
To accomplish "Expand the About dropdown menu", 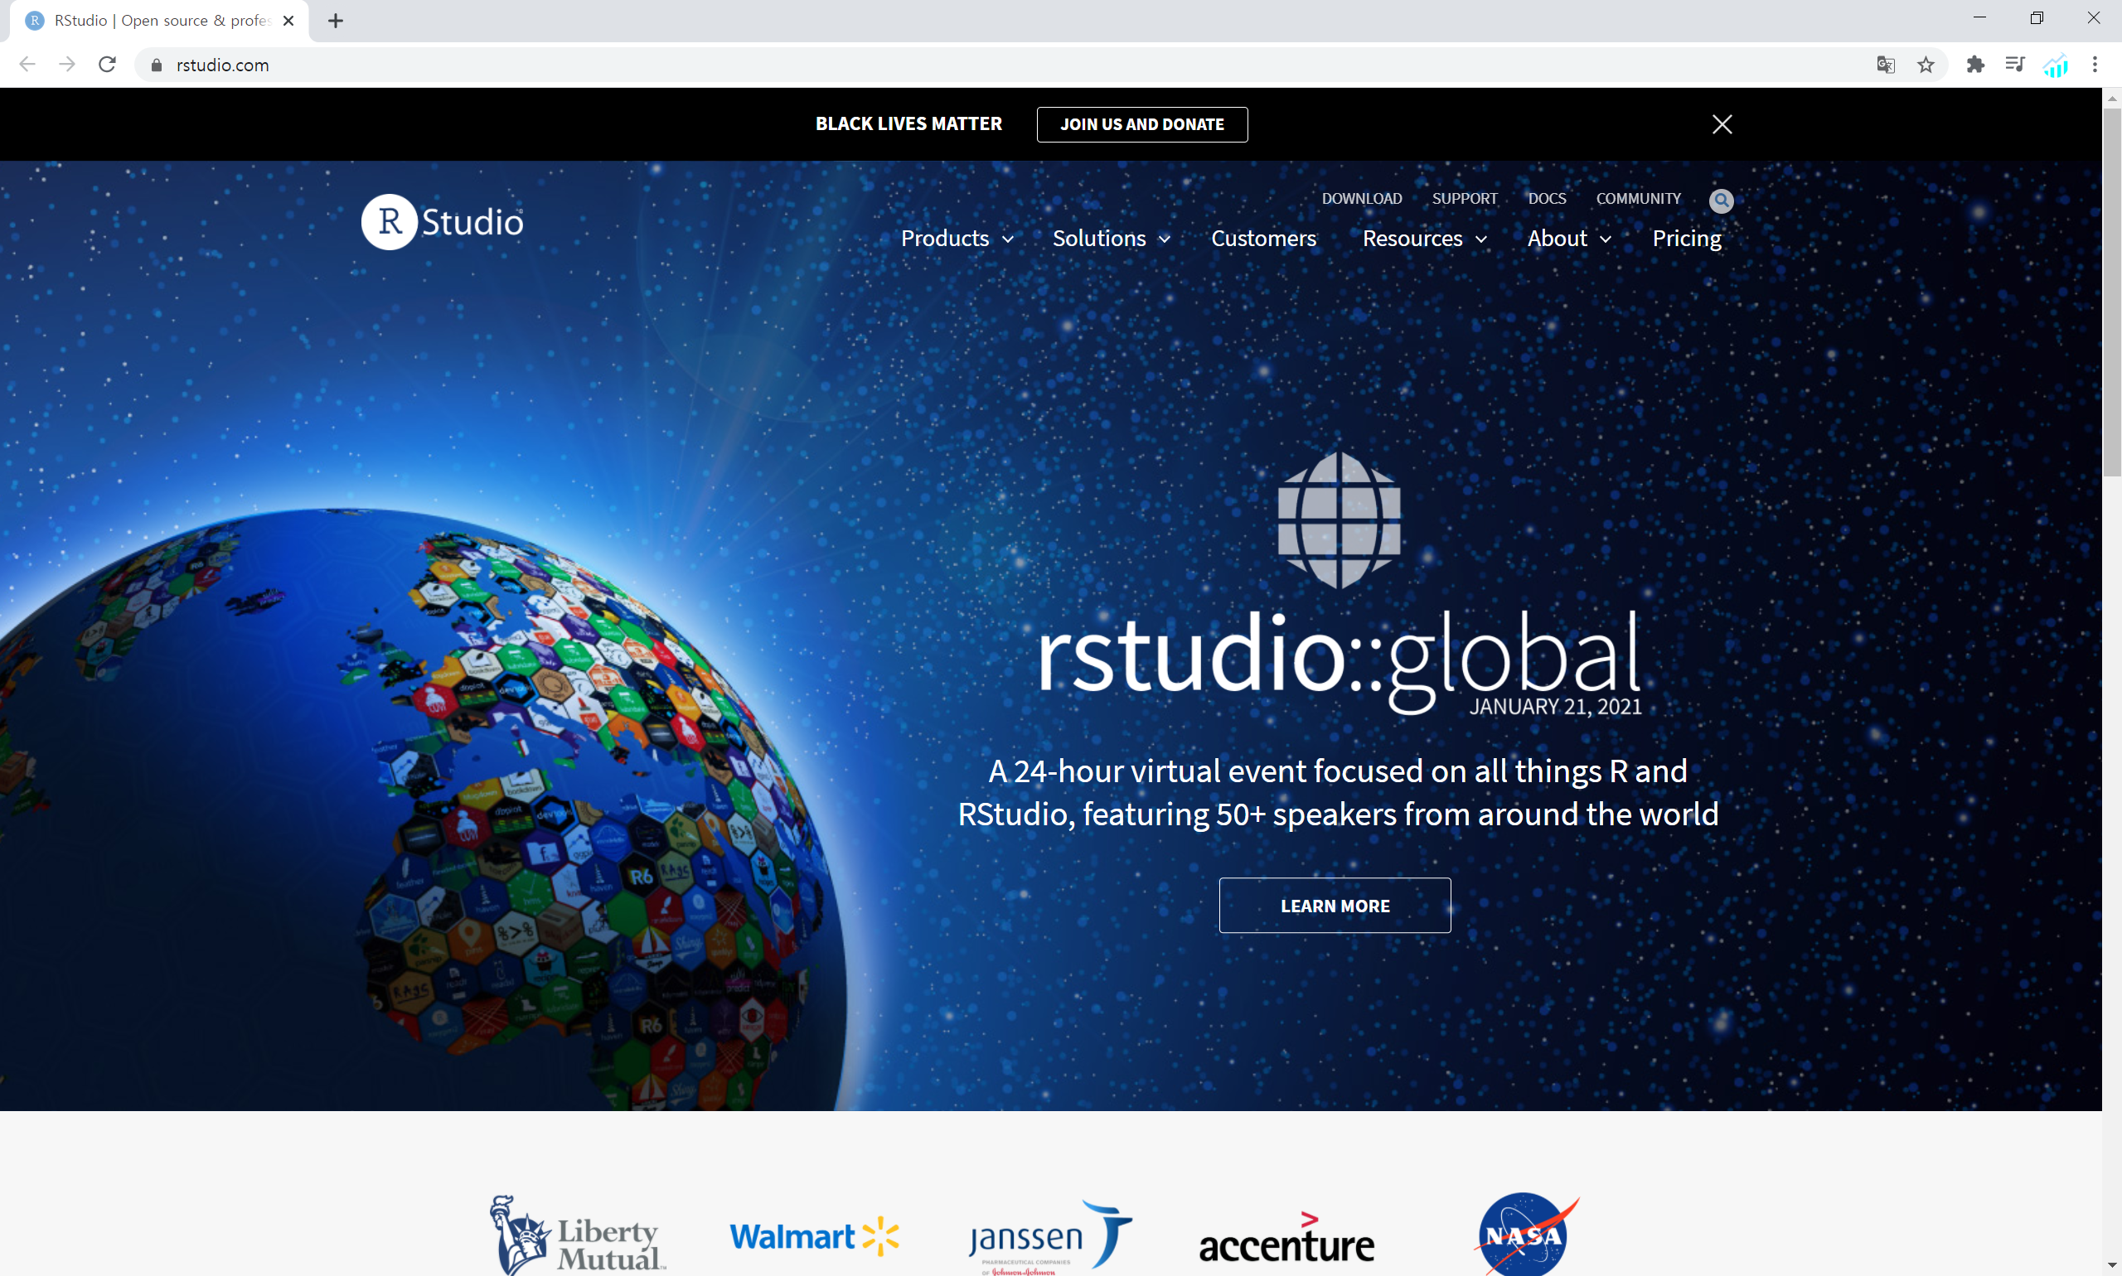I will click(x=1569, y=239).
